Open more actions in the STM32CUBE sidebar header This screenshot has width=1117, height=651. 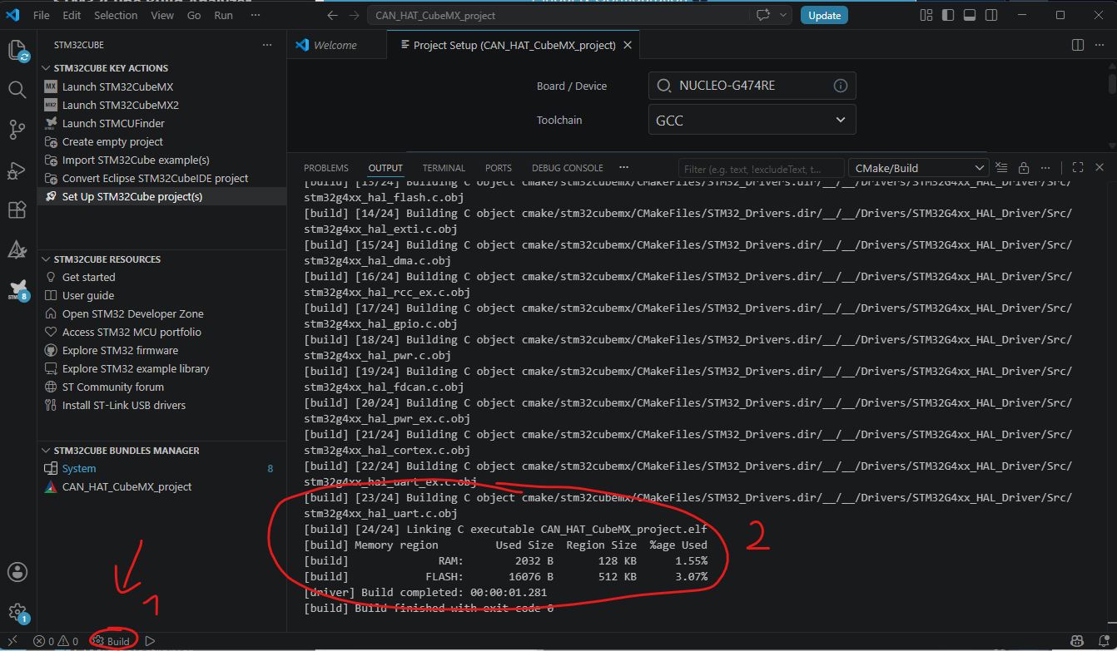point(266,45)
